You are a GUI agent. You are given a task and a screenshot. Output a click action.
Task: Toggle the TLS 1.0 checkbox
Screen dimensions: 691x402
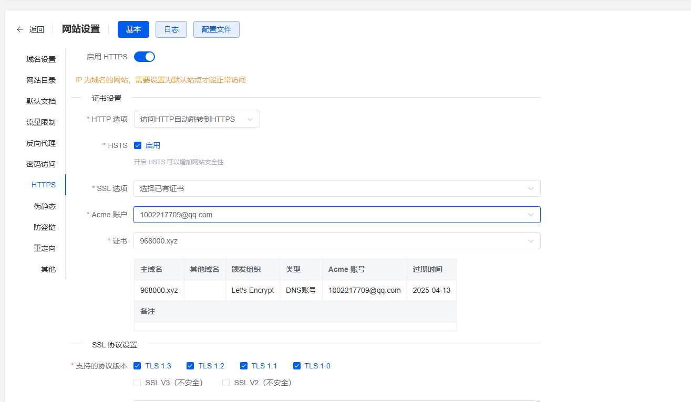297,366
